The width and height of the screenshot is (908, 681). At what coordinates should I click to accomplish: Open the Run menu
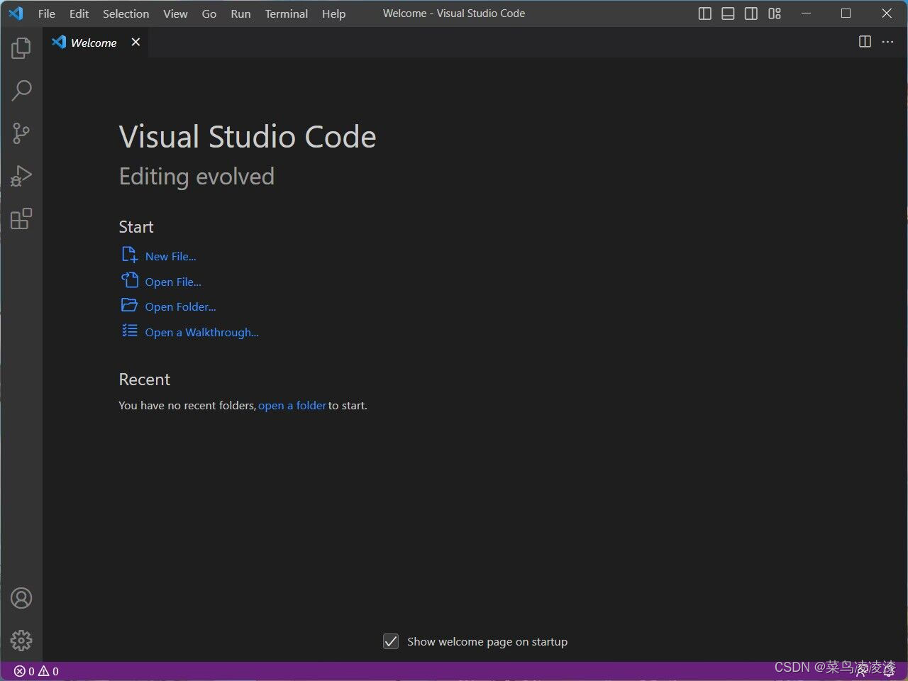pyautogui.click(x=240, y=13)
